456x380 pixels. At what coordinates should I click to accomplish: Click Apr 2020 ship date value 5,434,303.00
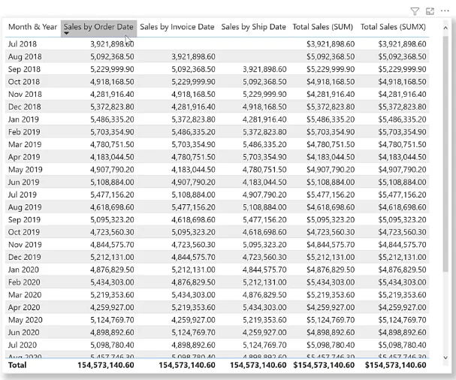264,308
